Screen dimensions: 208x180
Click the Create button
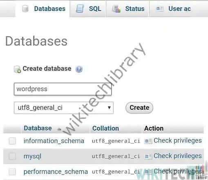coord(139,108)
